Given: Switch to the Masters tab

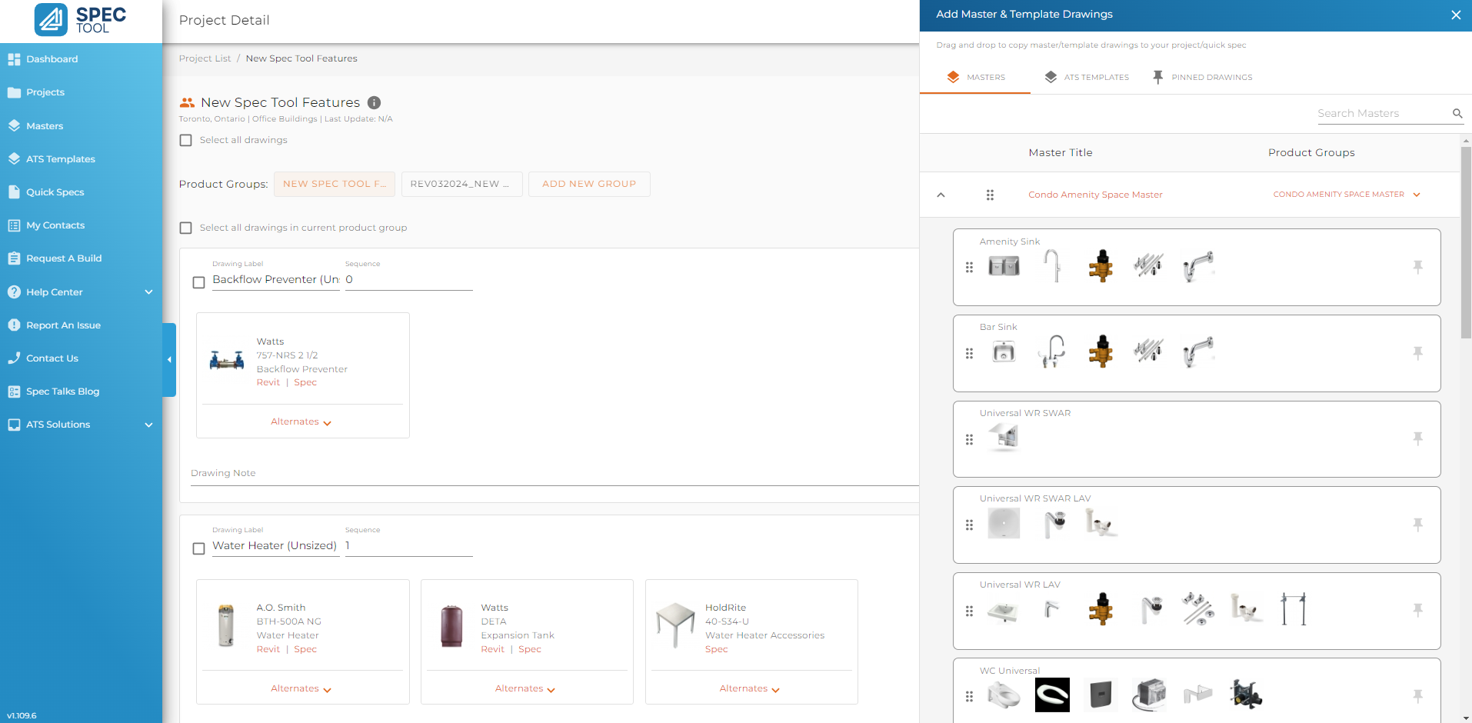Looking at the screenshot, I should click(x=975, y=77).
